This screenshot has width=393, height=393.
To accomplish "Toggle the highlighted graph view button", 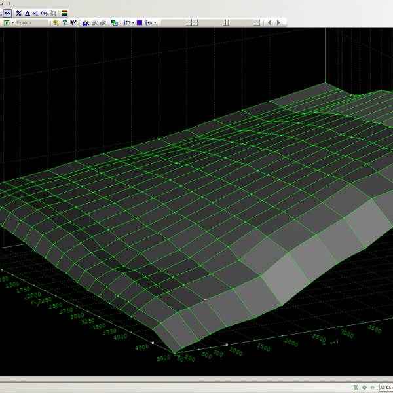I will pos(7,12).
